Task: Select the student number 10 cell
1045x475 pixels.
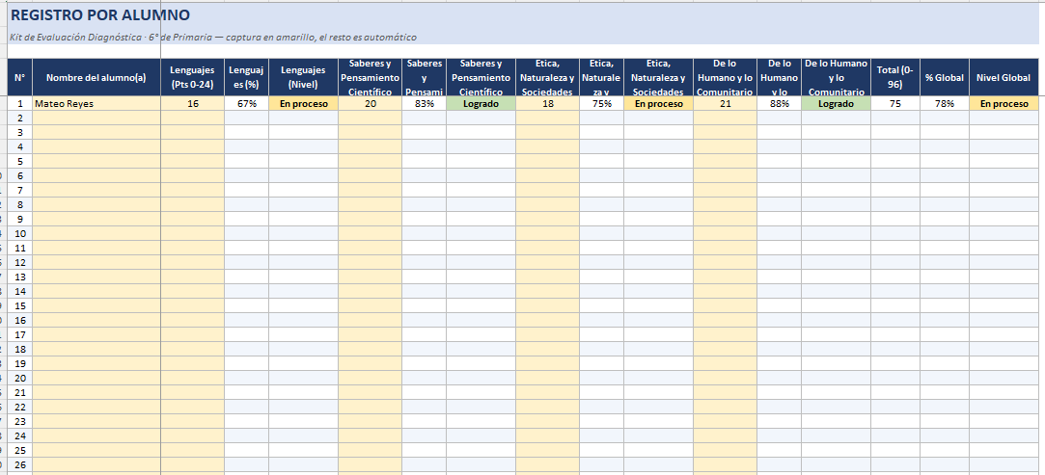Action: coord(19,233)
